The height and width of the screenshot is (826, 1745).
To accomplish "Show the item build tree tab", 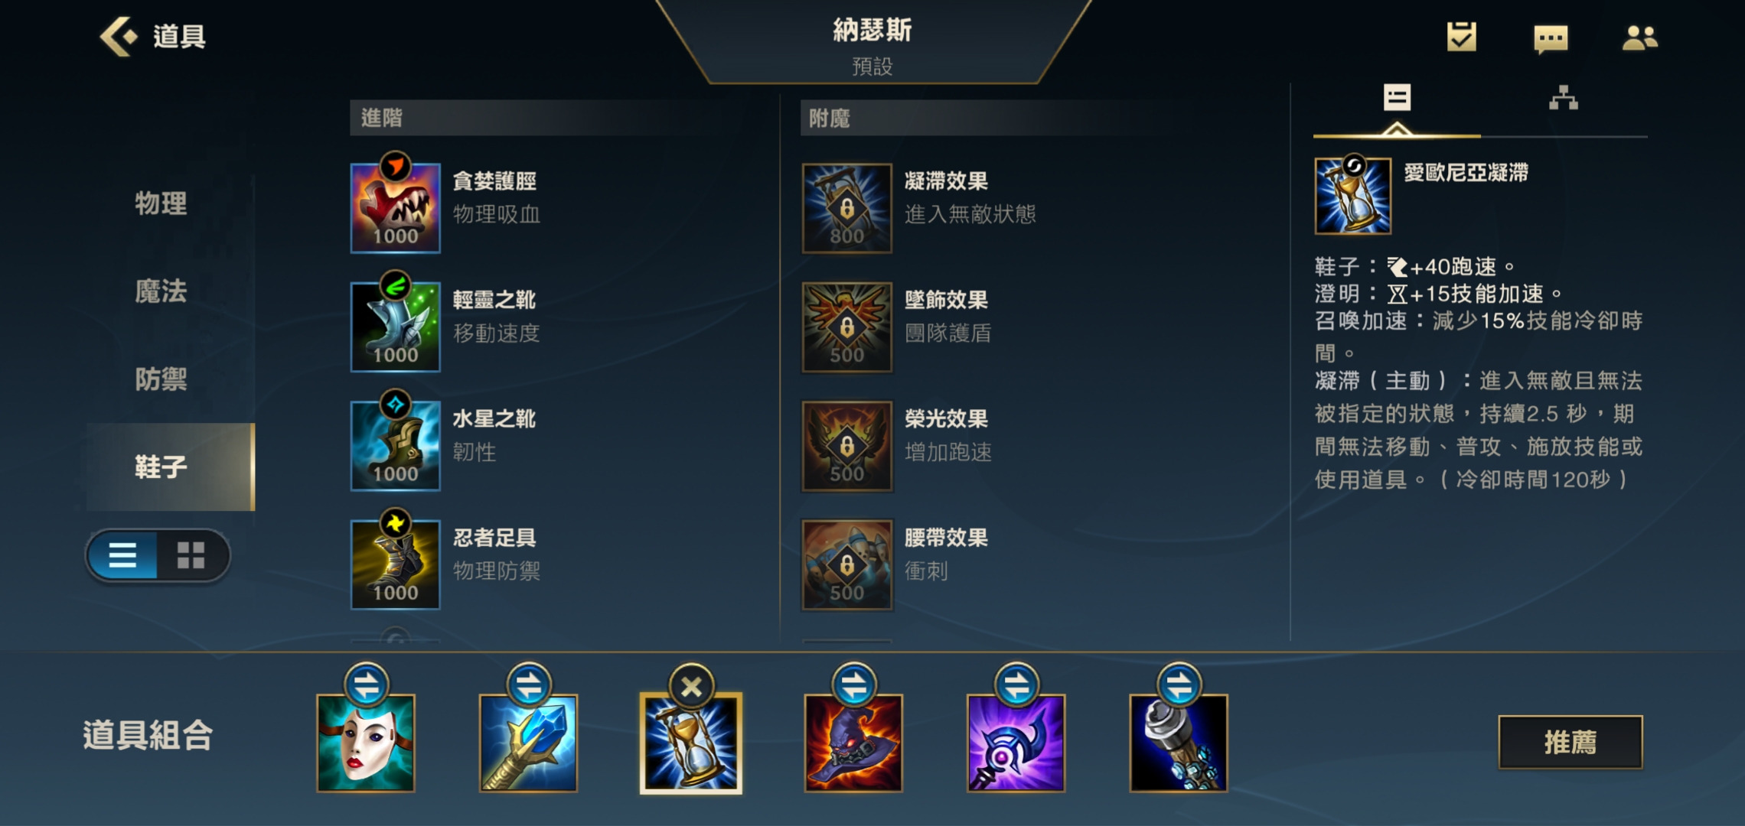I will tap(1564, 98).
